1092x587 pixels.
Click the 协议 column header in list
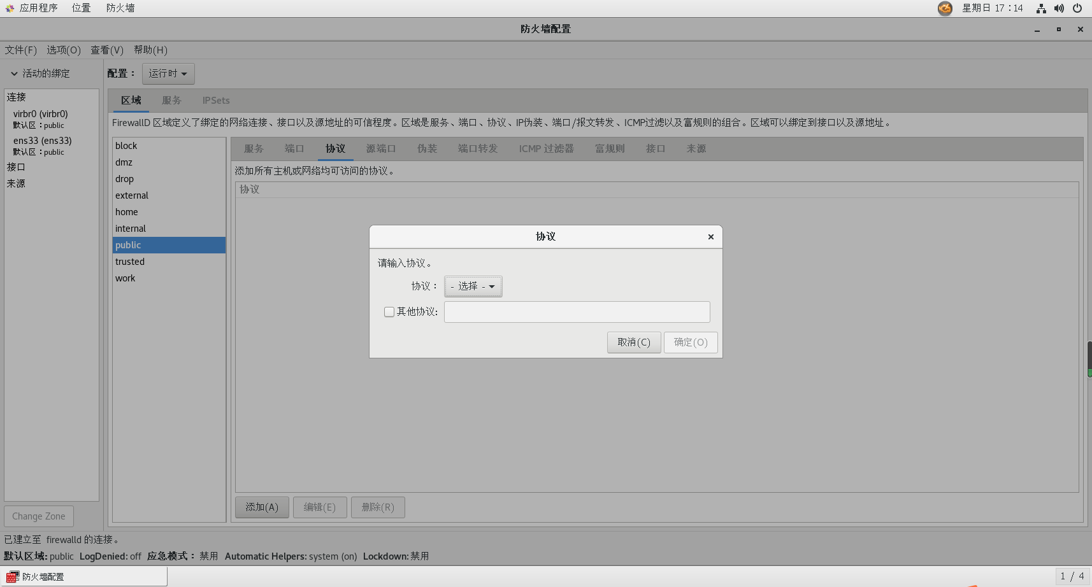click(x=657, y=190)
